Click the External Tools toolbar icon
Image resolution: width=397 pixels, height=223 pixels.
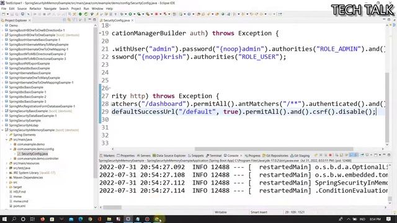(x=148, y=14)
